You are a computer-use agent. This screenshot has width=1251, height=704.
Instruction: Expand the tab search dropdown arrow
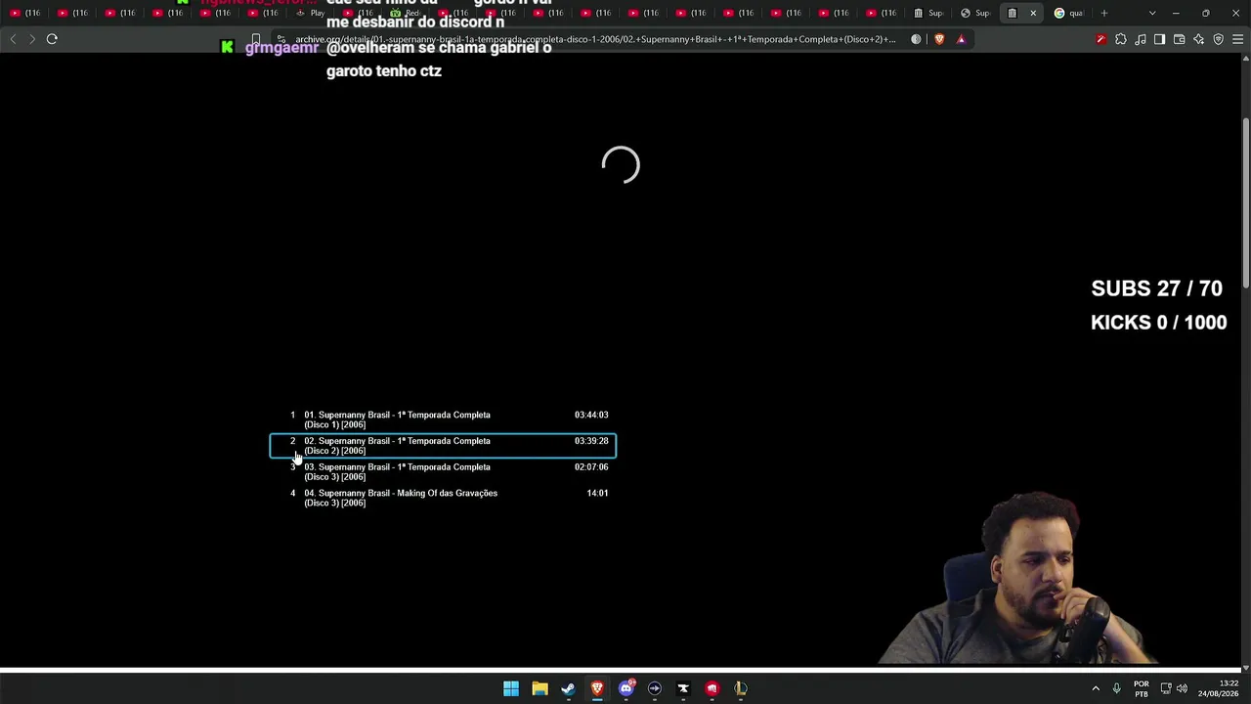pos(1152,13)
